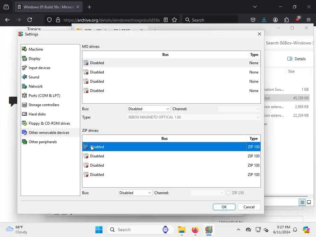This screenshot has height=237, width=316.
Task: Select Other removable devices category
Action: coord(50,133)
